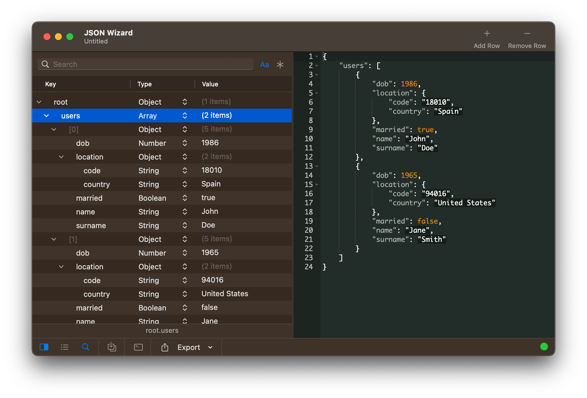Click the search magnifier icon in bottom toolbar
587x398 pixels.
(86, 347)
